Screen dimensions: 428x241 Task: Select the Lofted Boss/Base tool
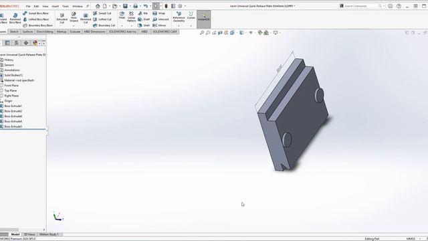(35, 19)
